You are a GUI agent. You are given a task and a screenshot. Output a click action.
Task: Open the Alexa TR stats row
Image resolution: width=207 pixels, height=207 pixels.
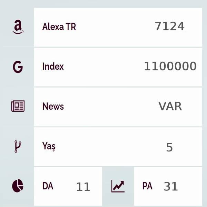[118, 27]
